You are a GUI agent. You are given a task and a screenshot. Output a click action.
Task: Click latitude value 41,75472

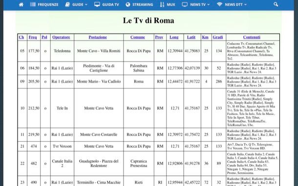[192, 135]
